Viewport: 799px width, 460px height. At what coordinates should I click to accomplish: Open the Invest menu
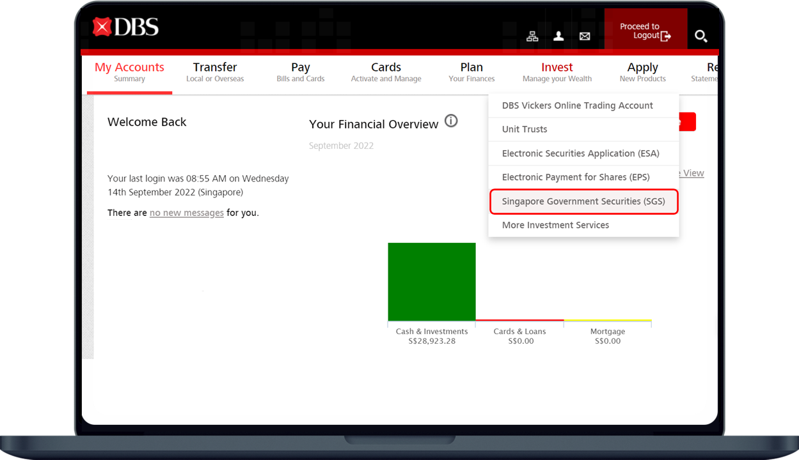pyautogui.click(x=557, y=72)
